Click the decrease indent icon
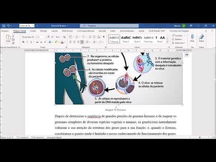This screenshot has width=216, height=162. (90, 37)
